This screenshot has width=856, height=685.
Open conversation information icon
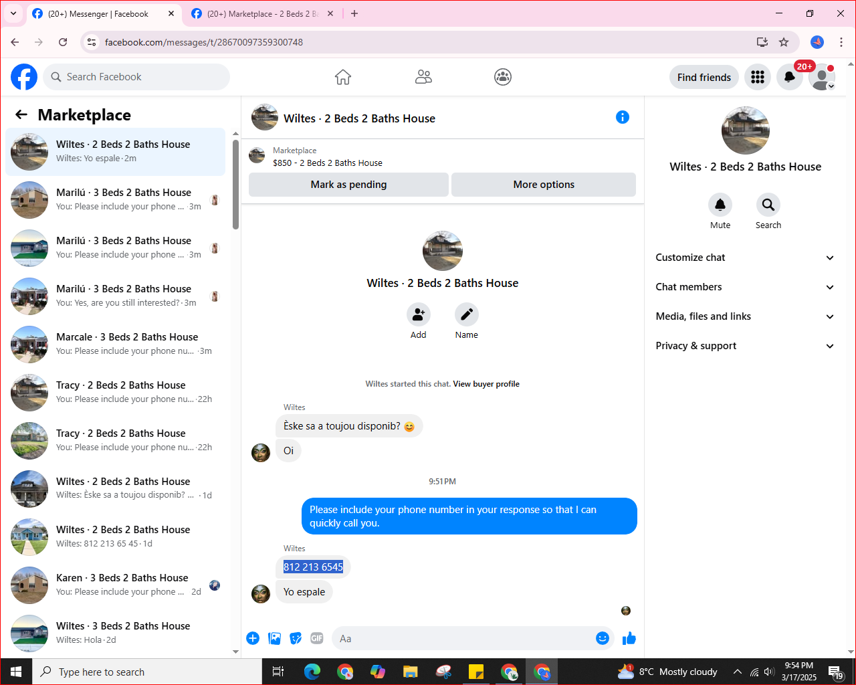(623, 117)
